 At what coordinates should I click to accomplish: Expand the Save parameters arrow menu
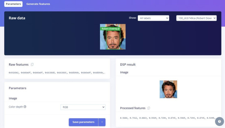pos(102,122)
